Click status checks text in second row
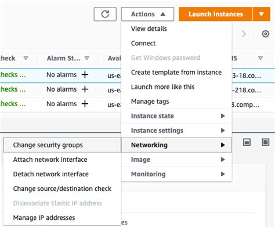This screenshot has height=228, width=275. tap(13, 89)
